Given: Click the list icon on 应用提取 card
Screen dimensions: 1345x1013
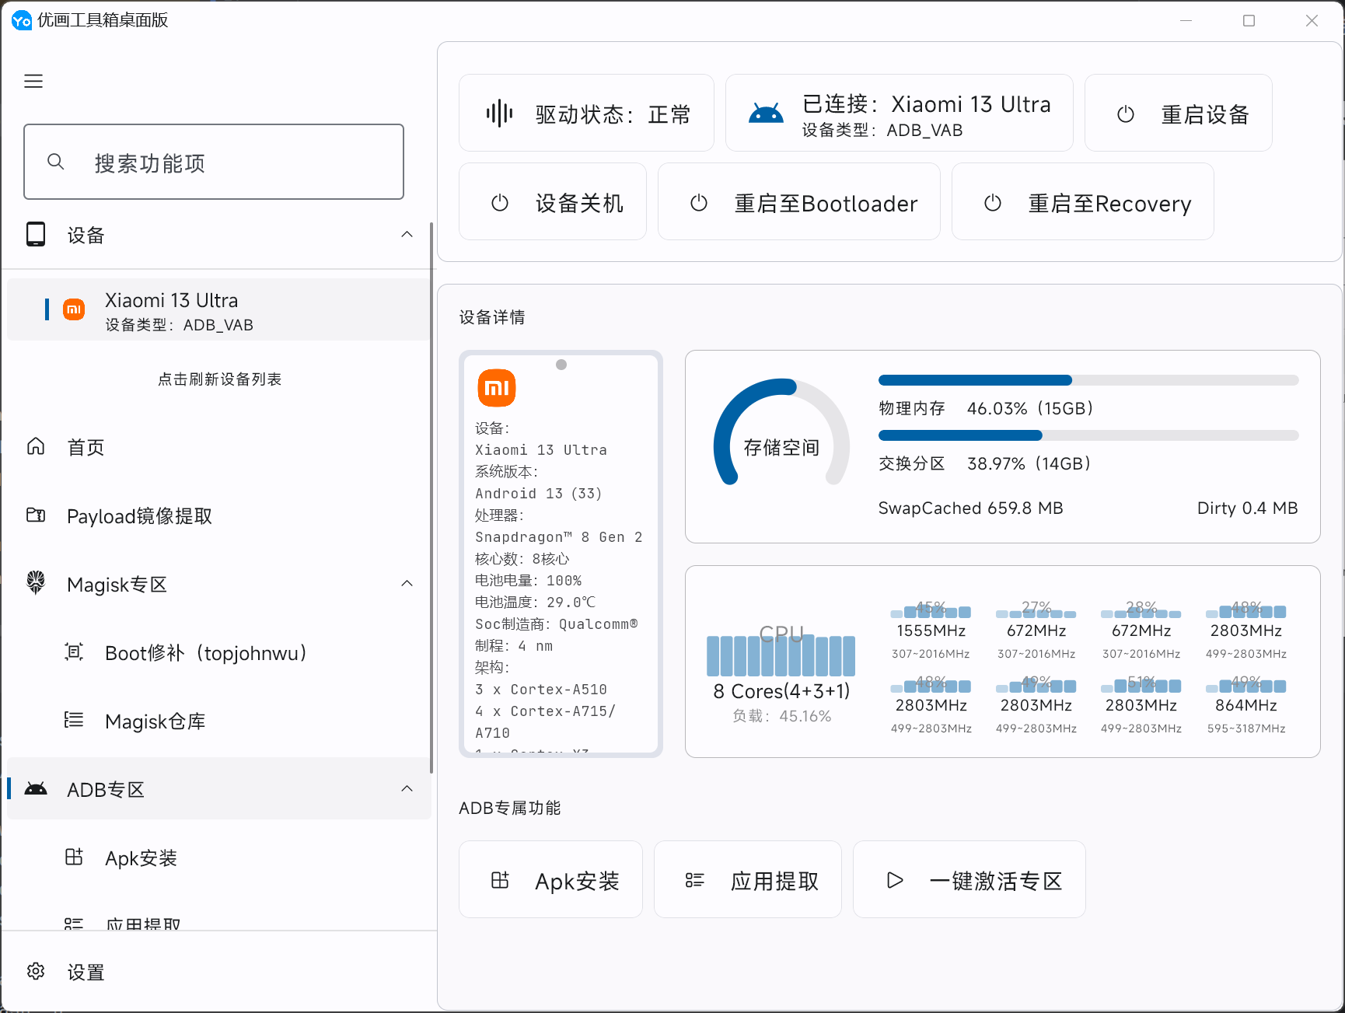Looking at the screenshot, I should [x=694, y=880].
